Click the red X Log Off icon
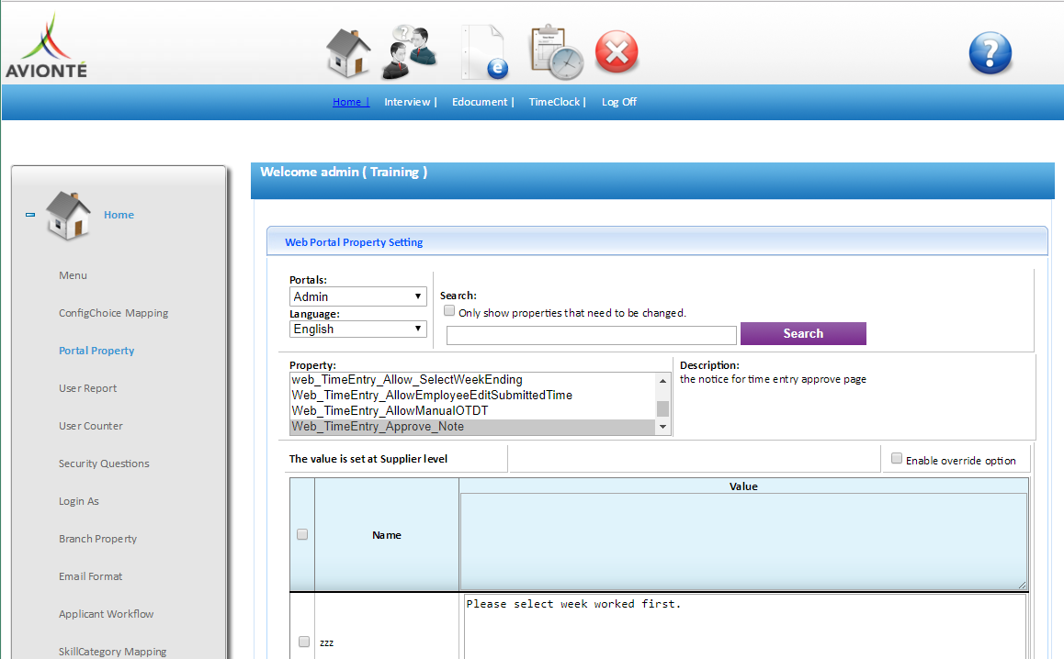The width and height of the screenshot is (1064, 659). 617,51
